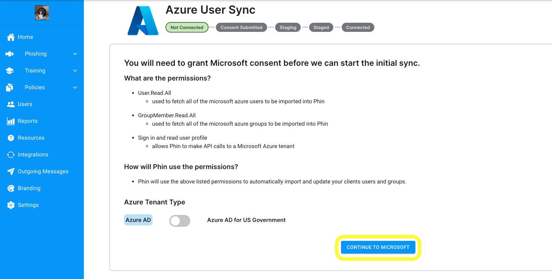552x279 pixels.
Task: Click the Branding palette icon
Action: pos(11,188)
